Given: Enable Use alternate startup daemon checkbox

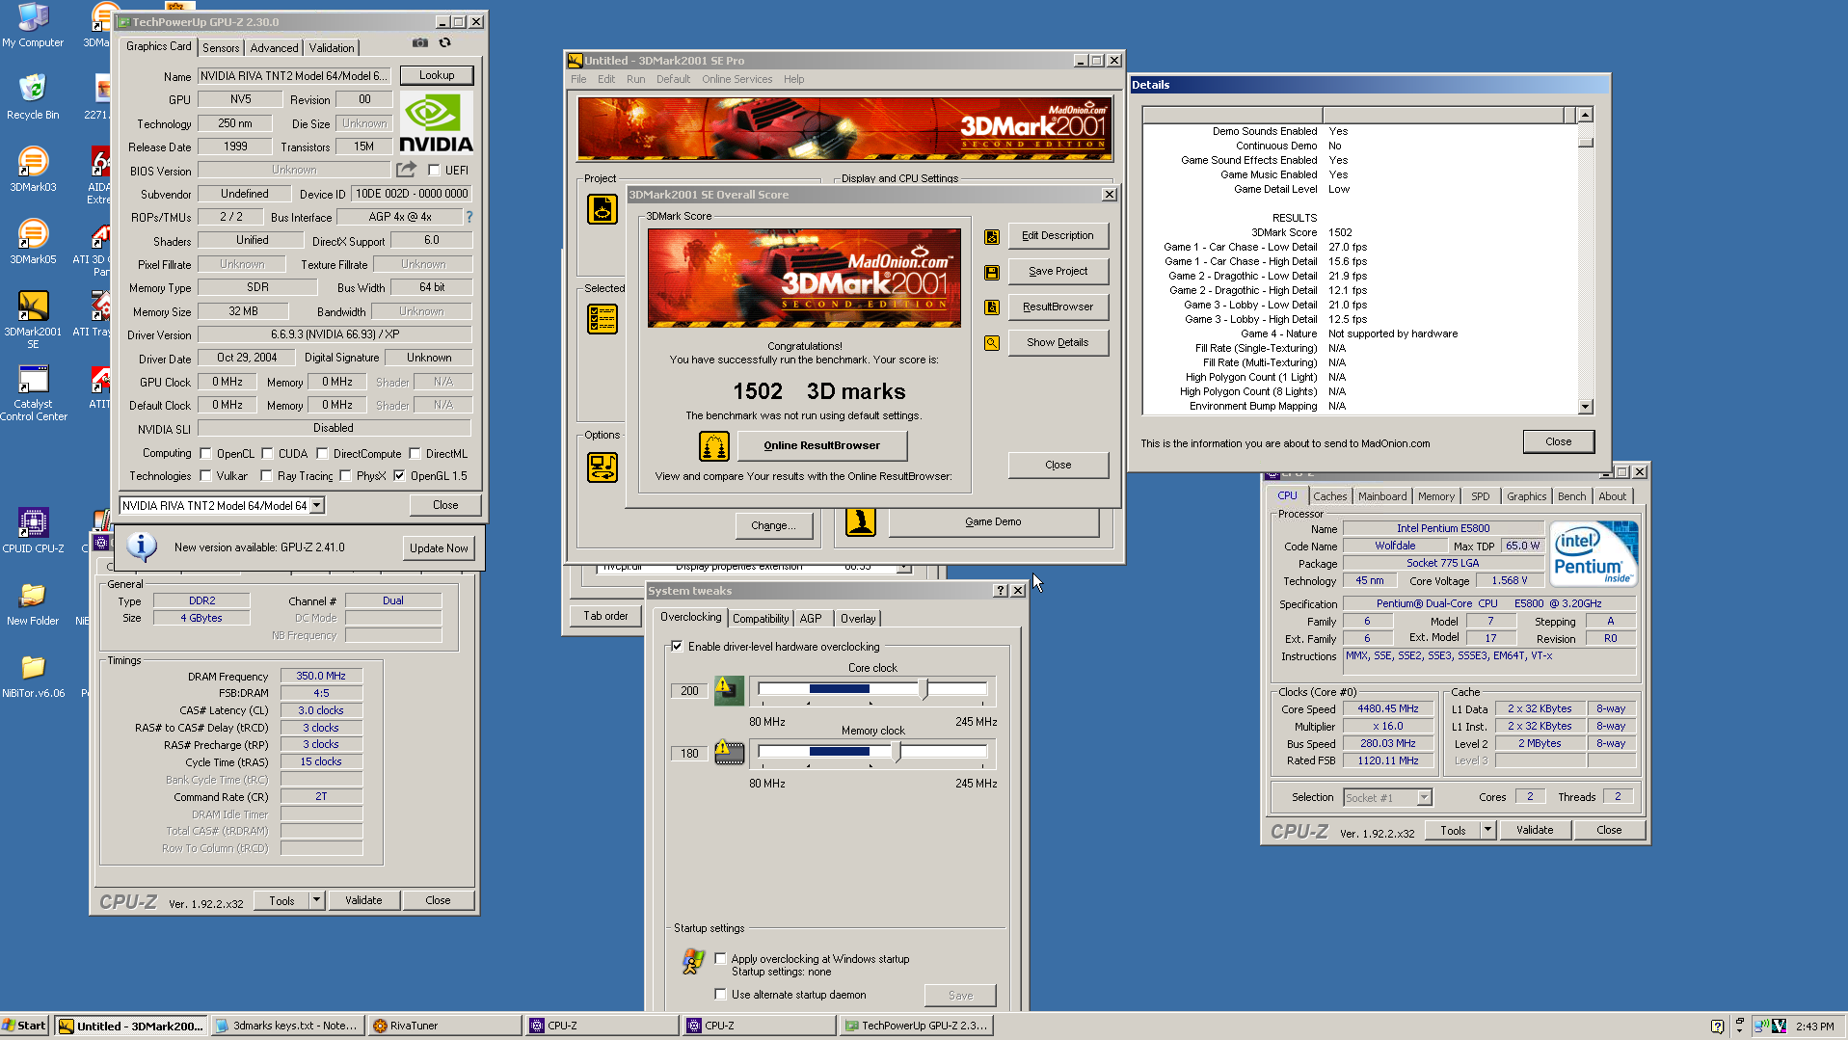Looking at the screenshot, I should pyautogui.click(x=720, y=995).
